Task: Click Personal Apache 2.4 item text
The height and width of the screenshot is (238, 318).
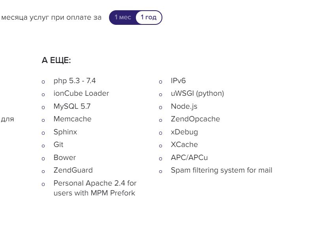Action: (95, 188)
